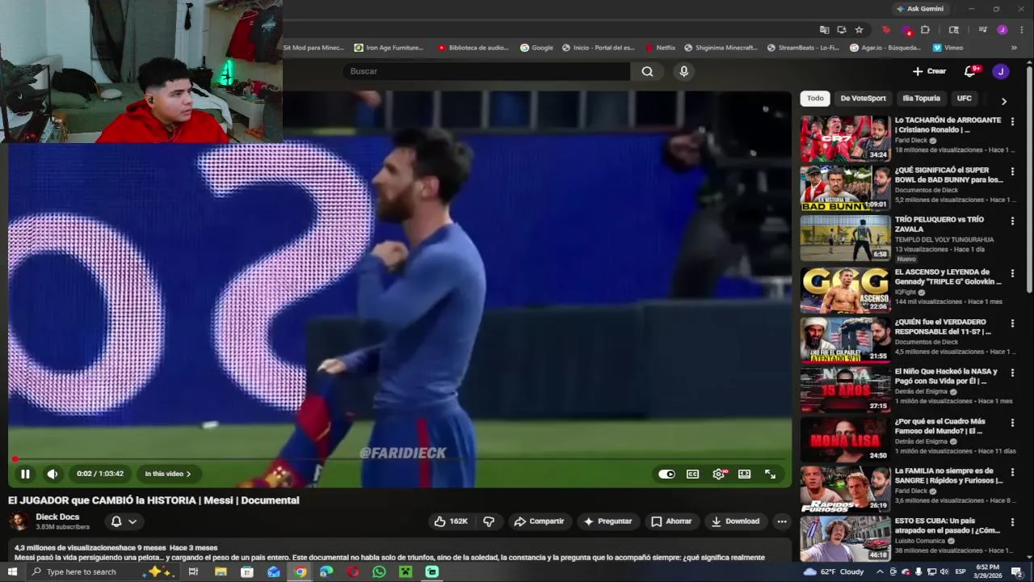Image resolution: width=1034 pixels, height=582 pixels.
Task: Save video with Ahorrar button
Action: 671,521
